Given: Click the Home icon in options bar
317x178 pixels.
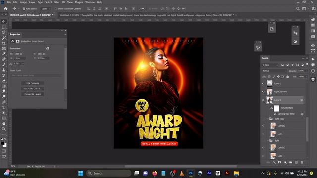Looking at the screenshot, I should coord(6,9).
